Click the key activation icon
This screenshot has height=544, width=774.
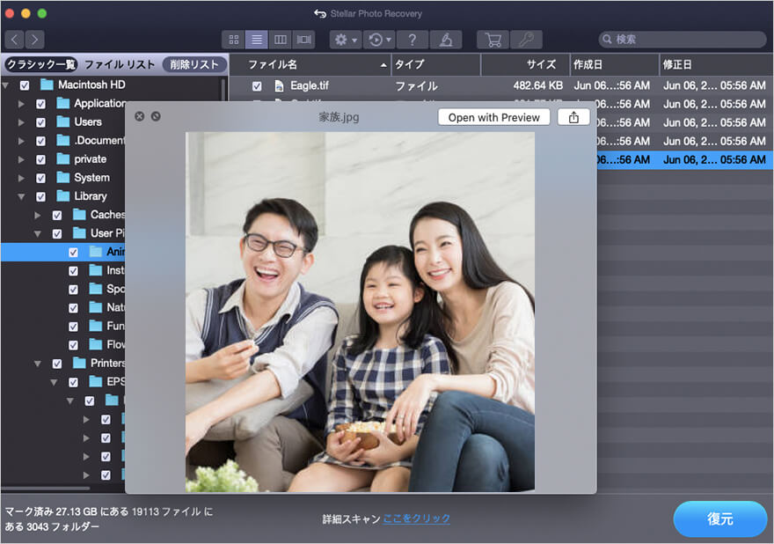pyautogui.click(x=526, y=40)
